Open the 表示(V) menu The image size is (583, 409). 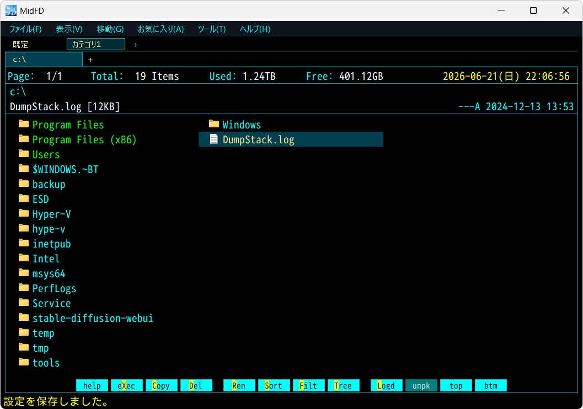point(69,29)
